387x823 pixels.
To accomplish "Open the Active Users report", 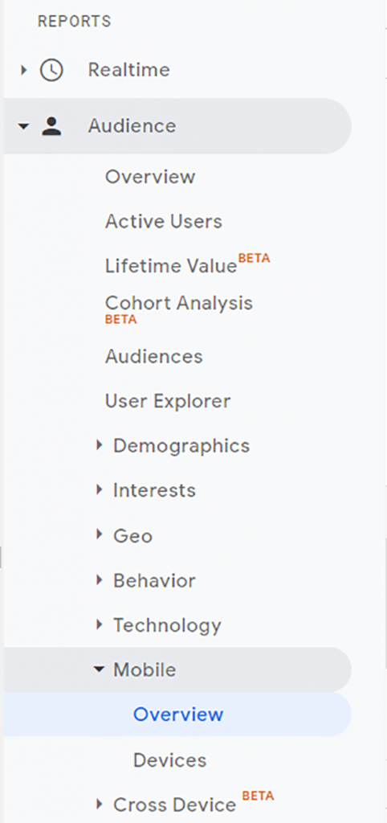I will click(164, 222).
